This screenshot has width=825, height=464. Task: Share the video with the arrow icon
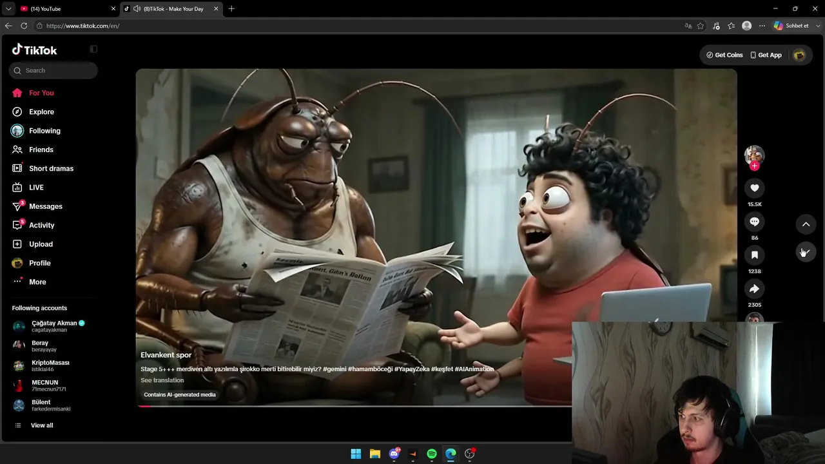pyautogui.click(x=754, y=289)
